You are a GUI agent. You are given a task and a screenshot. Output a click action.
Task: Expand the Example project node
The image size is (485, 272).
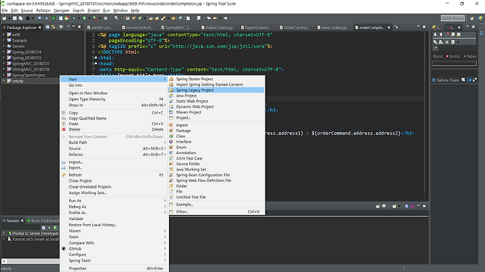coord(4,40)
